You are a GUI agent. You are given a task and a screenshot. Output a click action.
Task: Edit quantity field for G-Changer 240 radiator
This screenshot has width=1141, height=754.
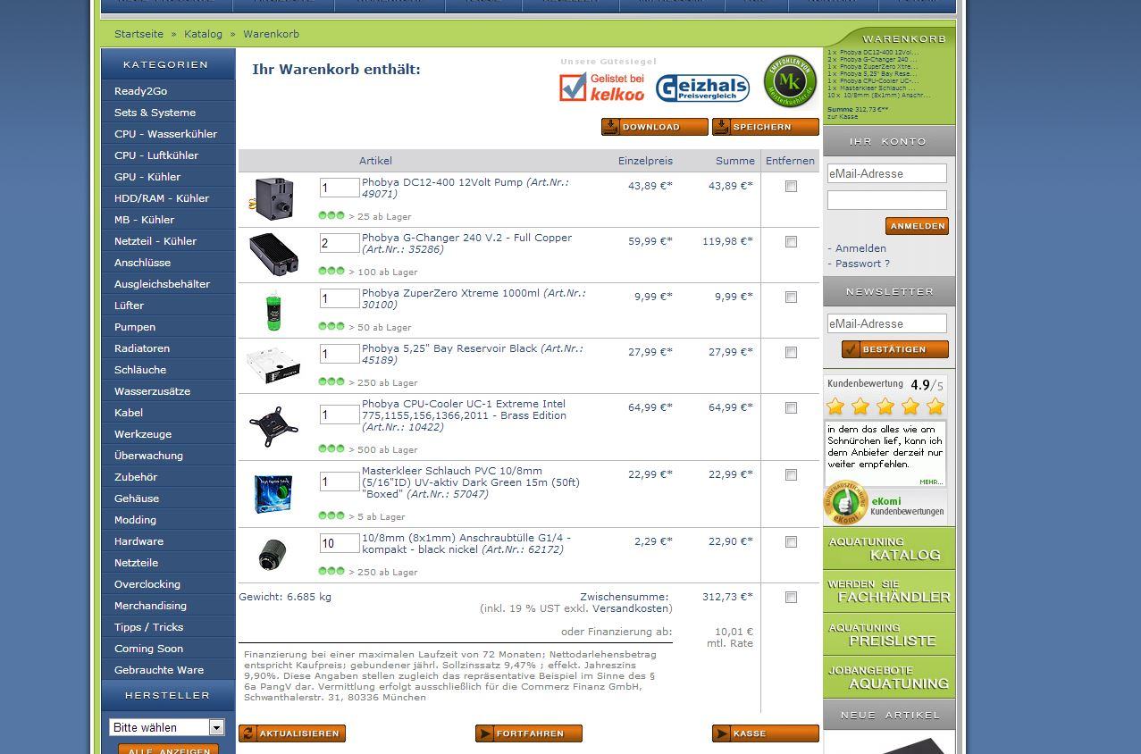(x=340, y=243)
